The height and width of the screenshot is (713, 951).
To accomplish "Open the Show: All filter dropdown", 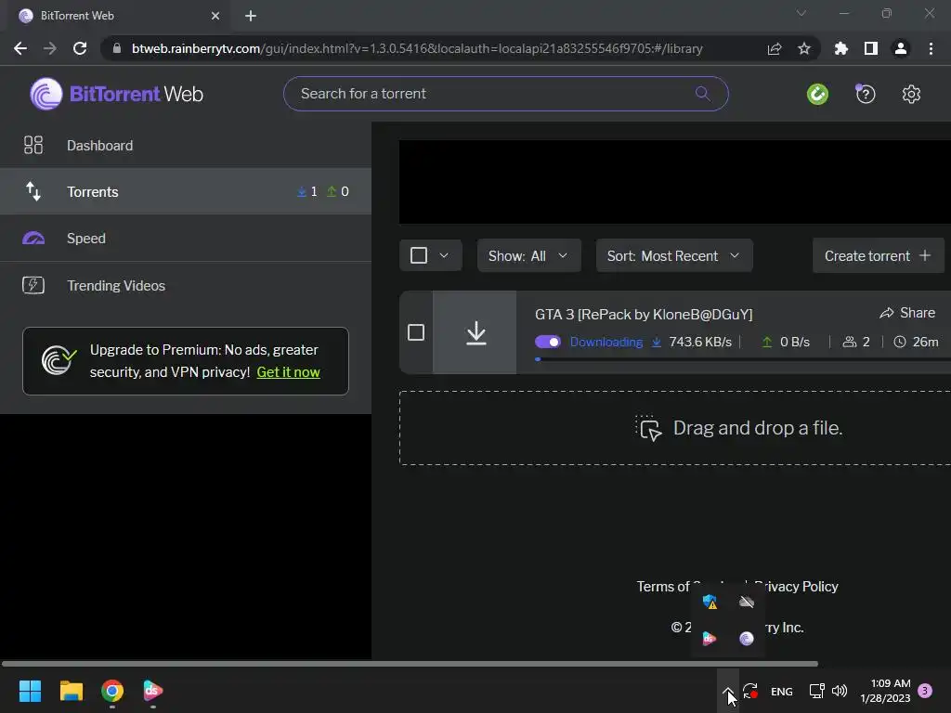I will coord(528,256).
